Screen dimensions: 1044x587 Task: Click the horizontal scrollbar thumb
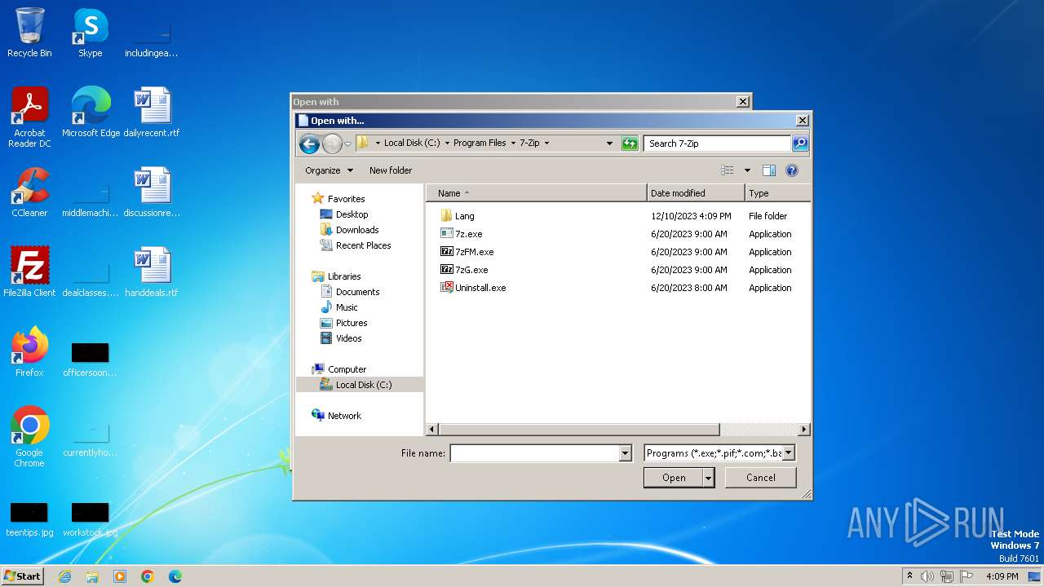(x=579, y=429)
